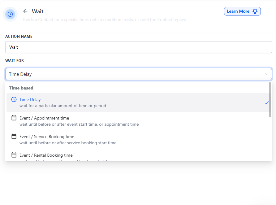276x205 pixels.
Task: Click the Action Name input field
Action: point(138,47)
